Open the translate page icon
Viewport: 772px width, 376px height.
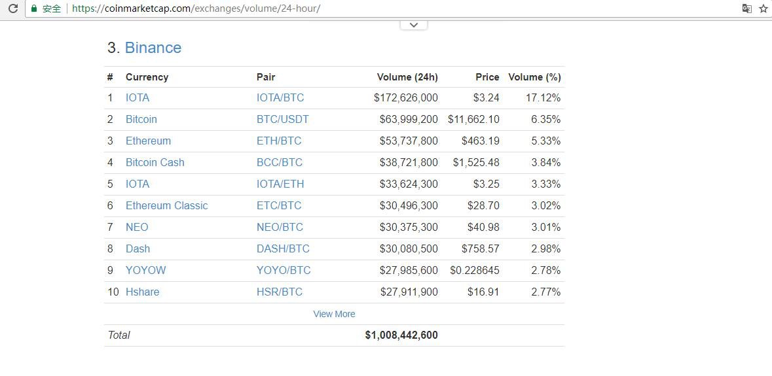(x=747, y=9)
